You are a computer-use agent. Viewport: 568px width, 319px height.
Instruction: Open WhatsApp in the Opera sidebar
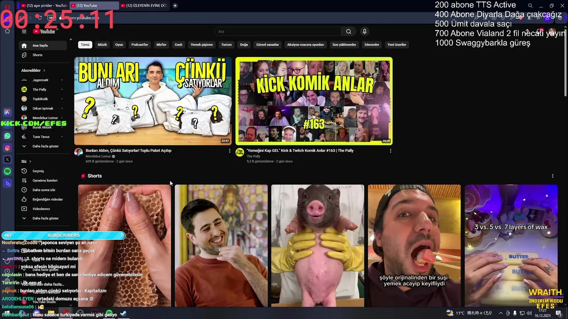tap(7, 136)
